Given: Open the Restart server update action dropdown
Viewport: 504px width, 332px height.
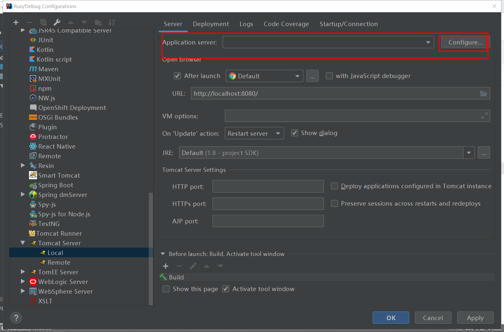Looking at the screenshot, I should coord(254,133).
